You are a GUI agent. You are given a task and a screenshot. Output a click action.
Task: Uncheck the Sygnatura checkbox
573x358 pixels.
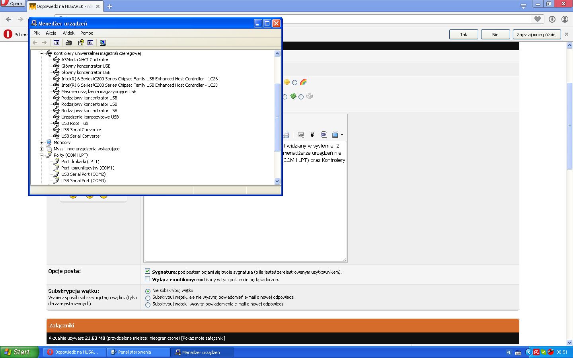pyautogui.click(x=148, y=271)
